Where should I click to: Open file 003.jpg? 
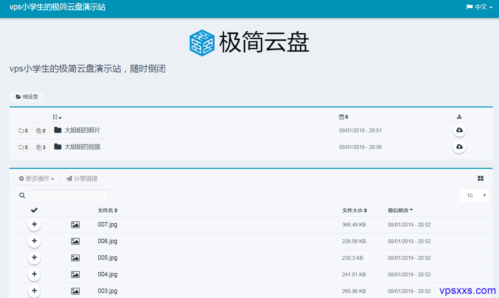click(107, 291)
